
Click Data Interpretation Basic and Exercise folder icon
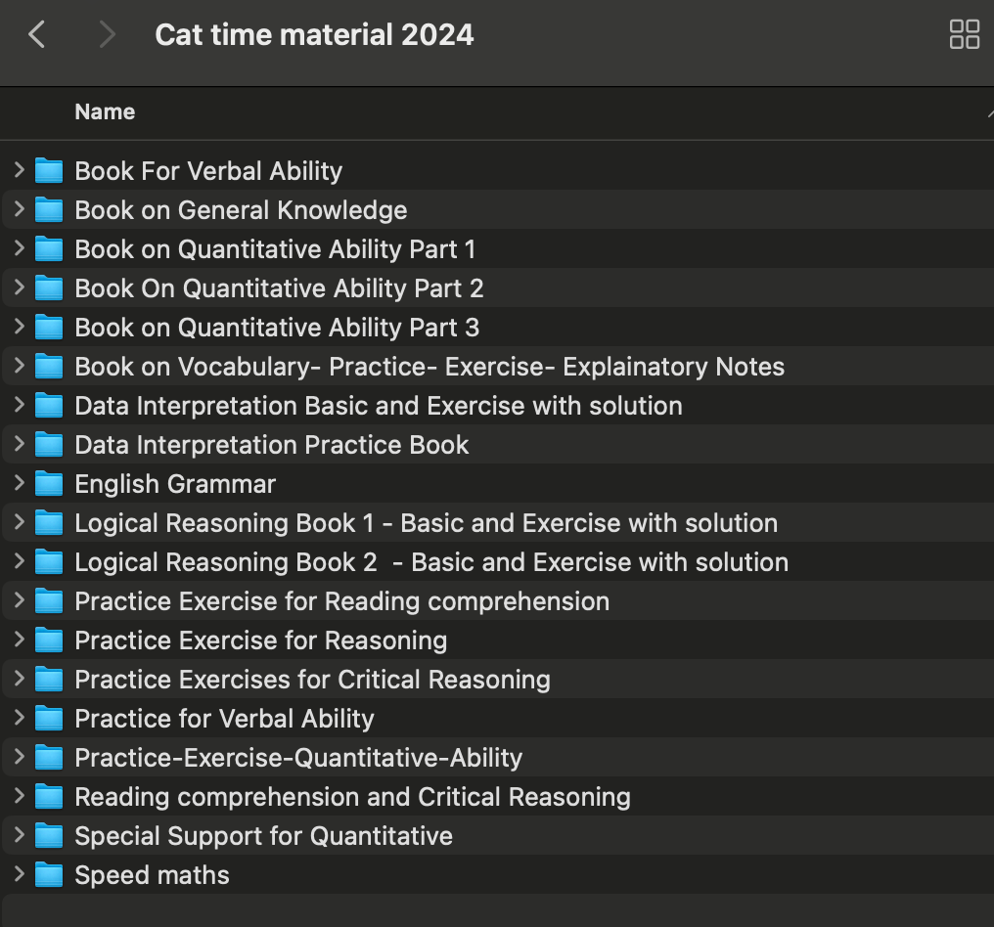tap(49, 406)
